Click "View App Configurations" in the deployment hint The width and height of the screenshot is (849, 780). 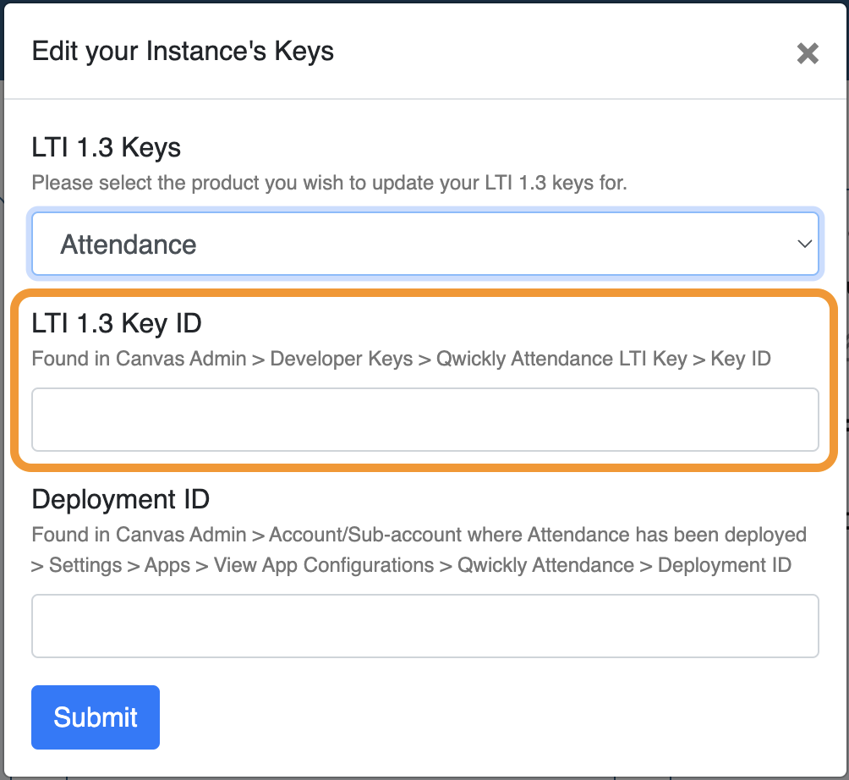coord(323,565)
